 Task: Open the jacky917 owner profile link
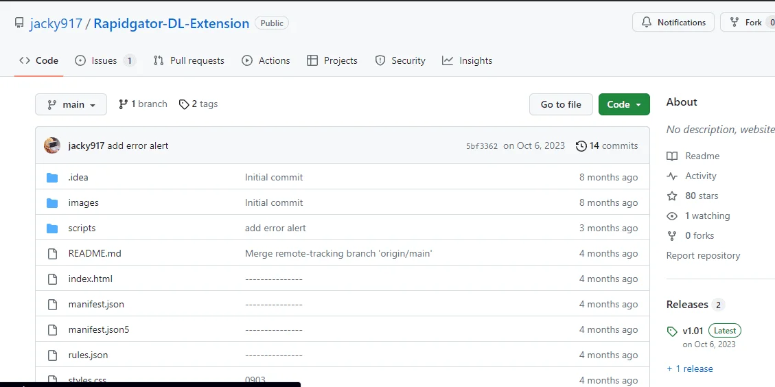[x=56, y=23]
